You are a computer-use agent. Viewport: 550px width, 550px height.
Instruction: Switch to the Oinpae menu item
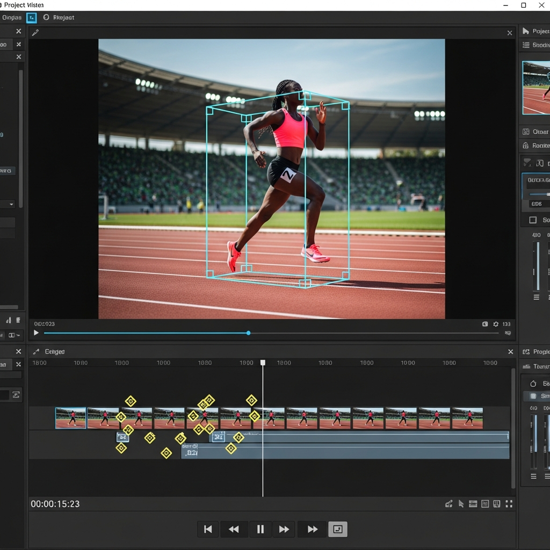[12, 18]
